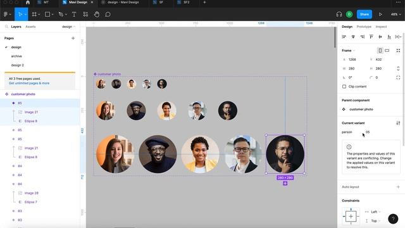The width and height of the screenshot is (405, 228).
Task: Click the variant properties icon beside Current variant
Action: pyautogui.click(x=398, y=123)
